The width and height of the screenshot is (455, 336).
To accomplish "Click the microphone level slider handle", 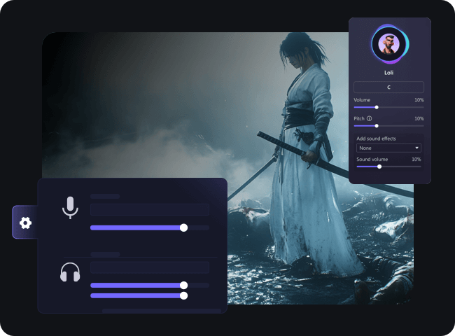I will 183,227.
